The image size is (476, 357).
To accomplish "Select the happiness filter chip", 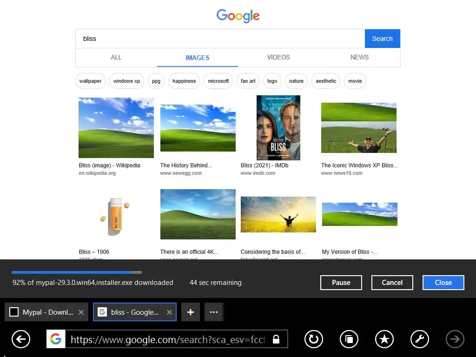I will tap(184, 81).
